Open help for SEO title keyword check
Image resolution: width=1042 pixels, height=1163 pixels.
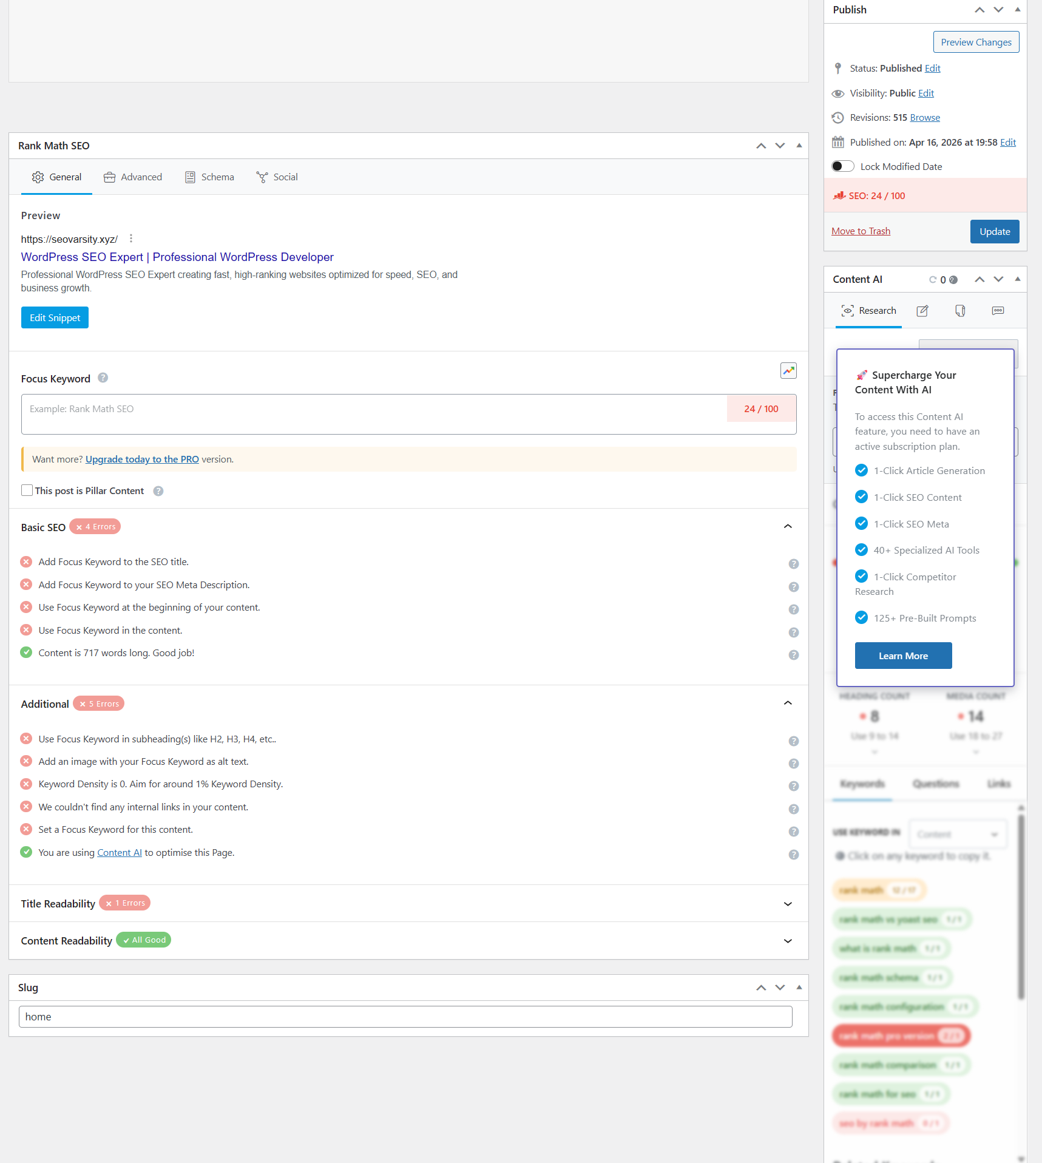[793, 564]
